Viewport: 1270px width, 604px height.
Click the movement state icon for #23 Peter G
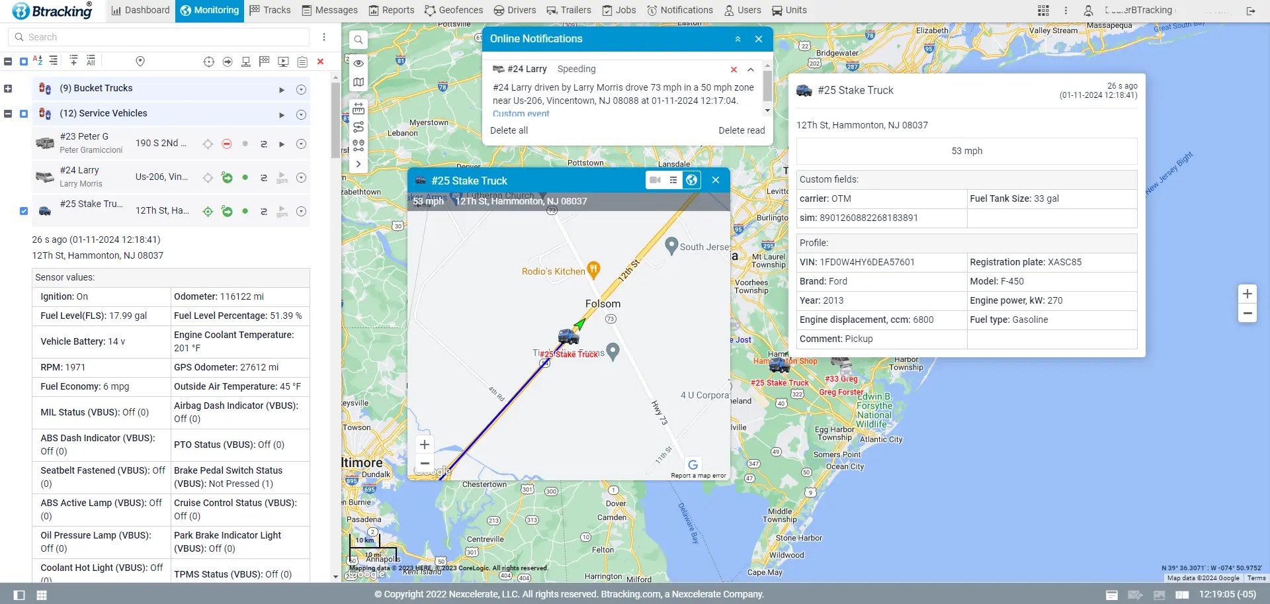coord(227,144)
